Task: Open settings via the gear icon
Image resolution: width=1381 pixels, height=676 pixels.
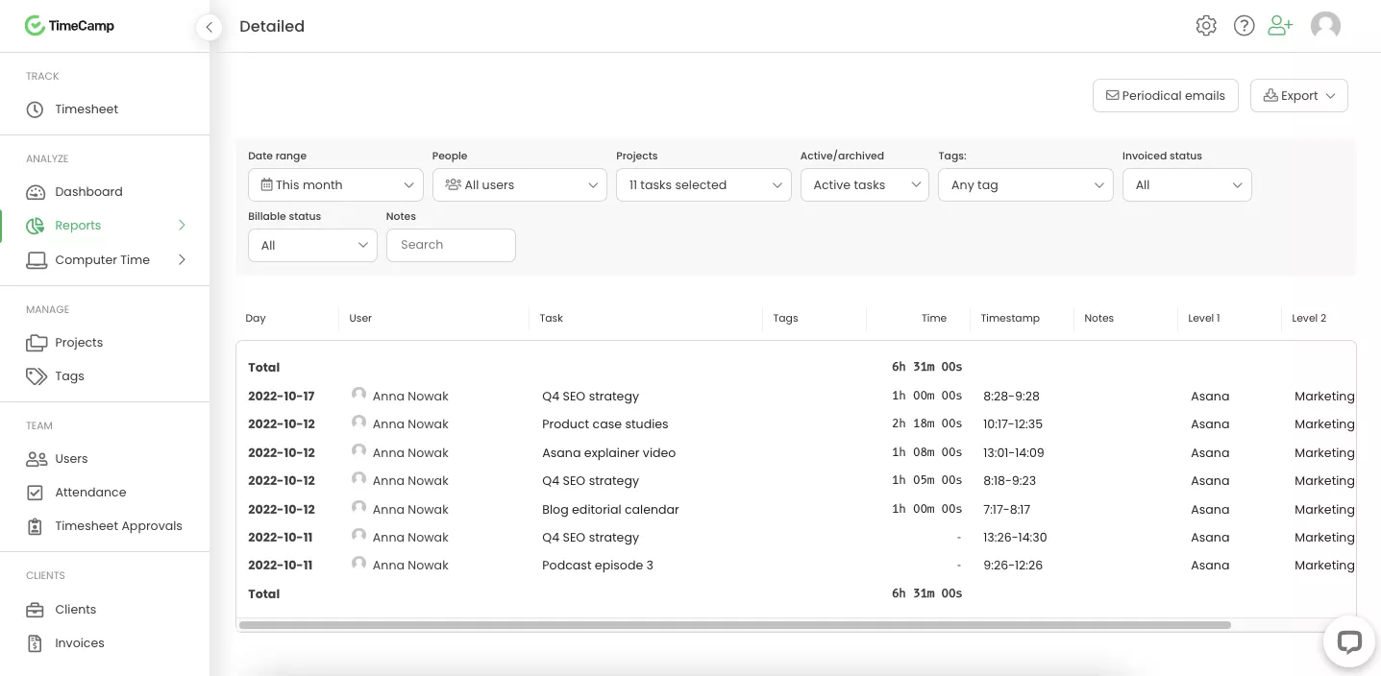Action: coord(1206,26)
